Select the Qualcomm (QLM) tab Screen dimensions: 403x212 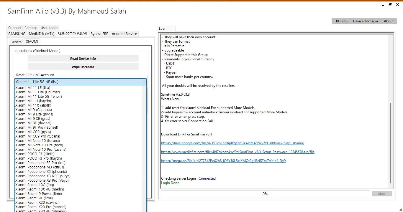73,33
